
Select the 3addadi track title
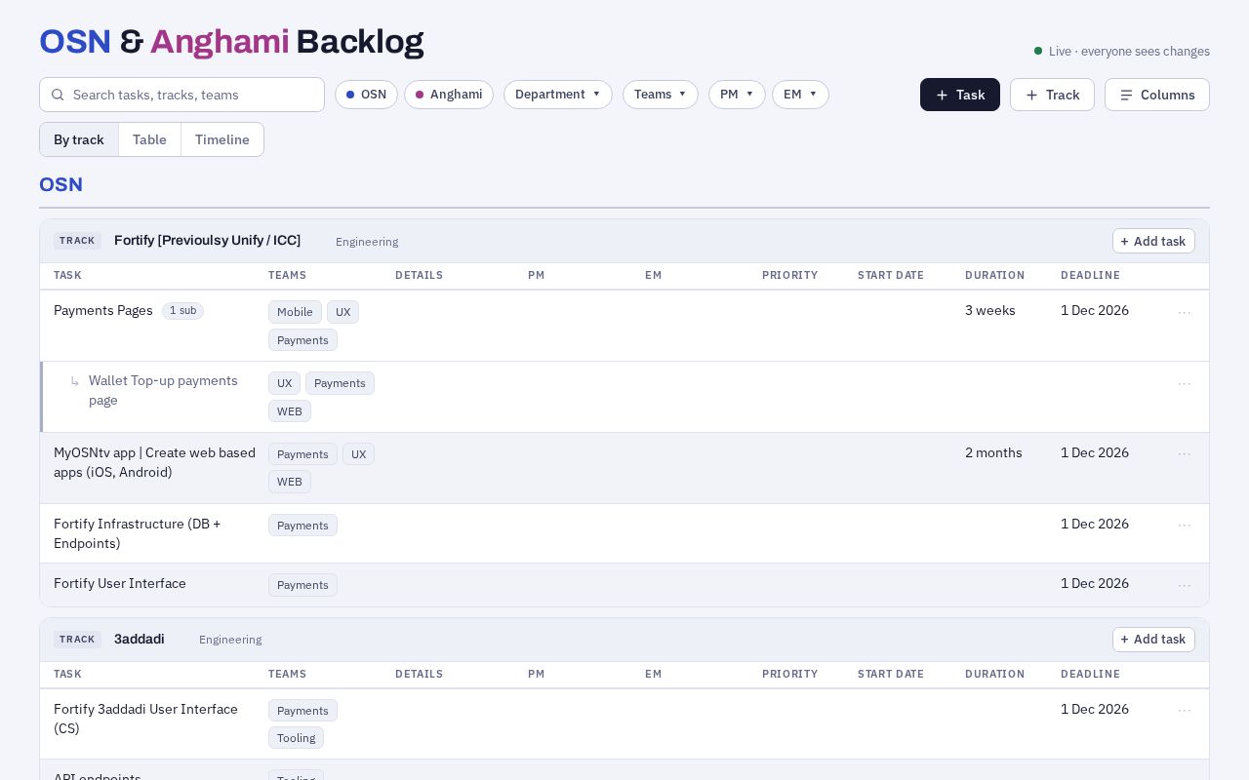coord(140,639)
